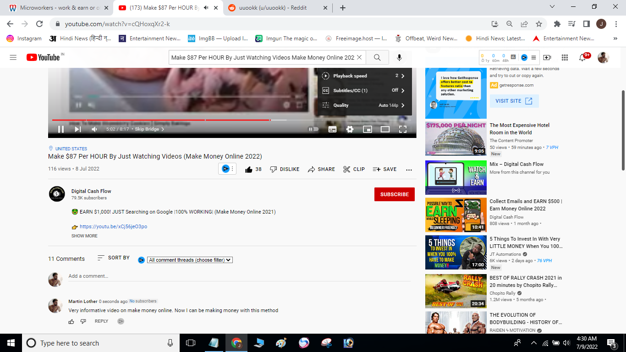The height and width of the screenshot is (352, 626).
Task: Toggle the autoplay switch in the player
Action: click(x=313, y=129)
